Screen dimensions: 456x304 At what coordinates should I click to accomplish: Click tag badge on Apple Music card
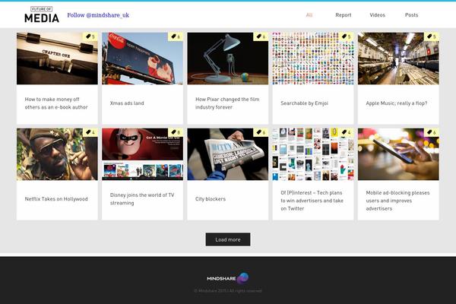pos(432,36)
